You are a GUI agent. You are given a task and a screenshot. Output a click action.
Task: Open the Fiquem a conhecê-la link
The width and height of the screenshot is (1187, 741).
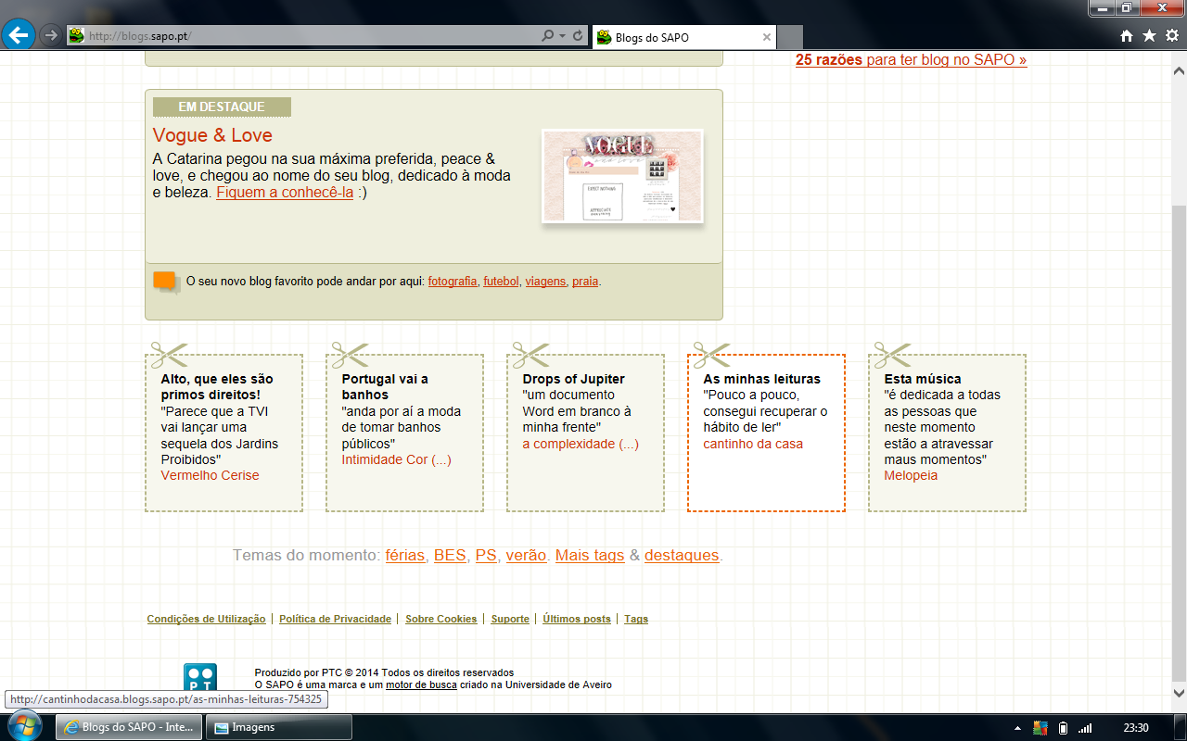tap(285, 193)
